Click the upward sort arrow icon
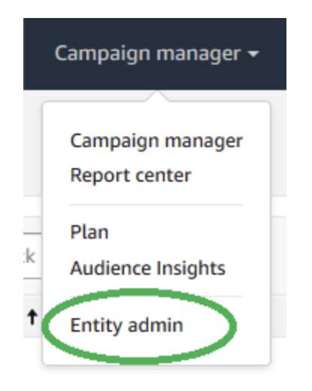312x391 pixels. click(x=32, y=317)
